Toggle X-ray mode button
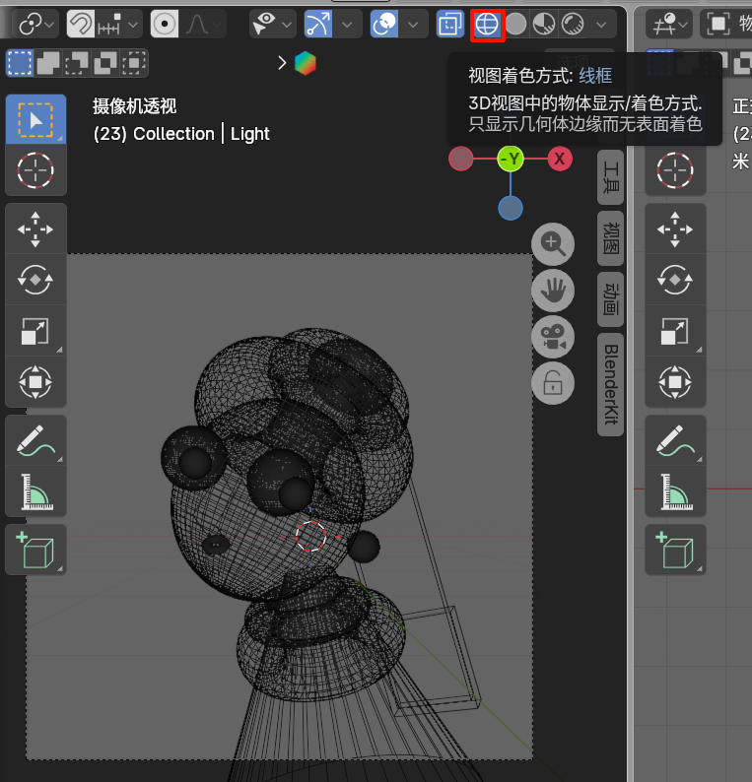752x782 pixels. pyautogui.click(x=449, y=25)
